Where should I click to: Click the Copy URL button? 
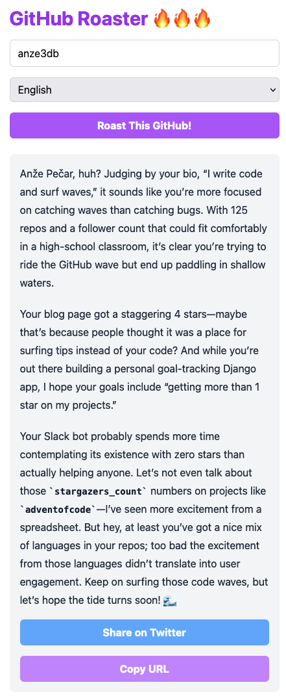click(145, 669)
